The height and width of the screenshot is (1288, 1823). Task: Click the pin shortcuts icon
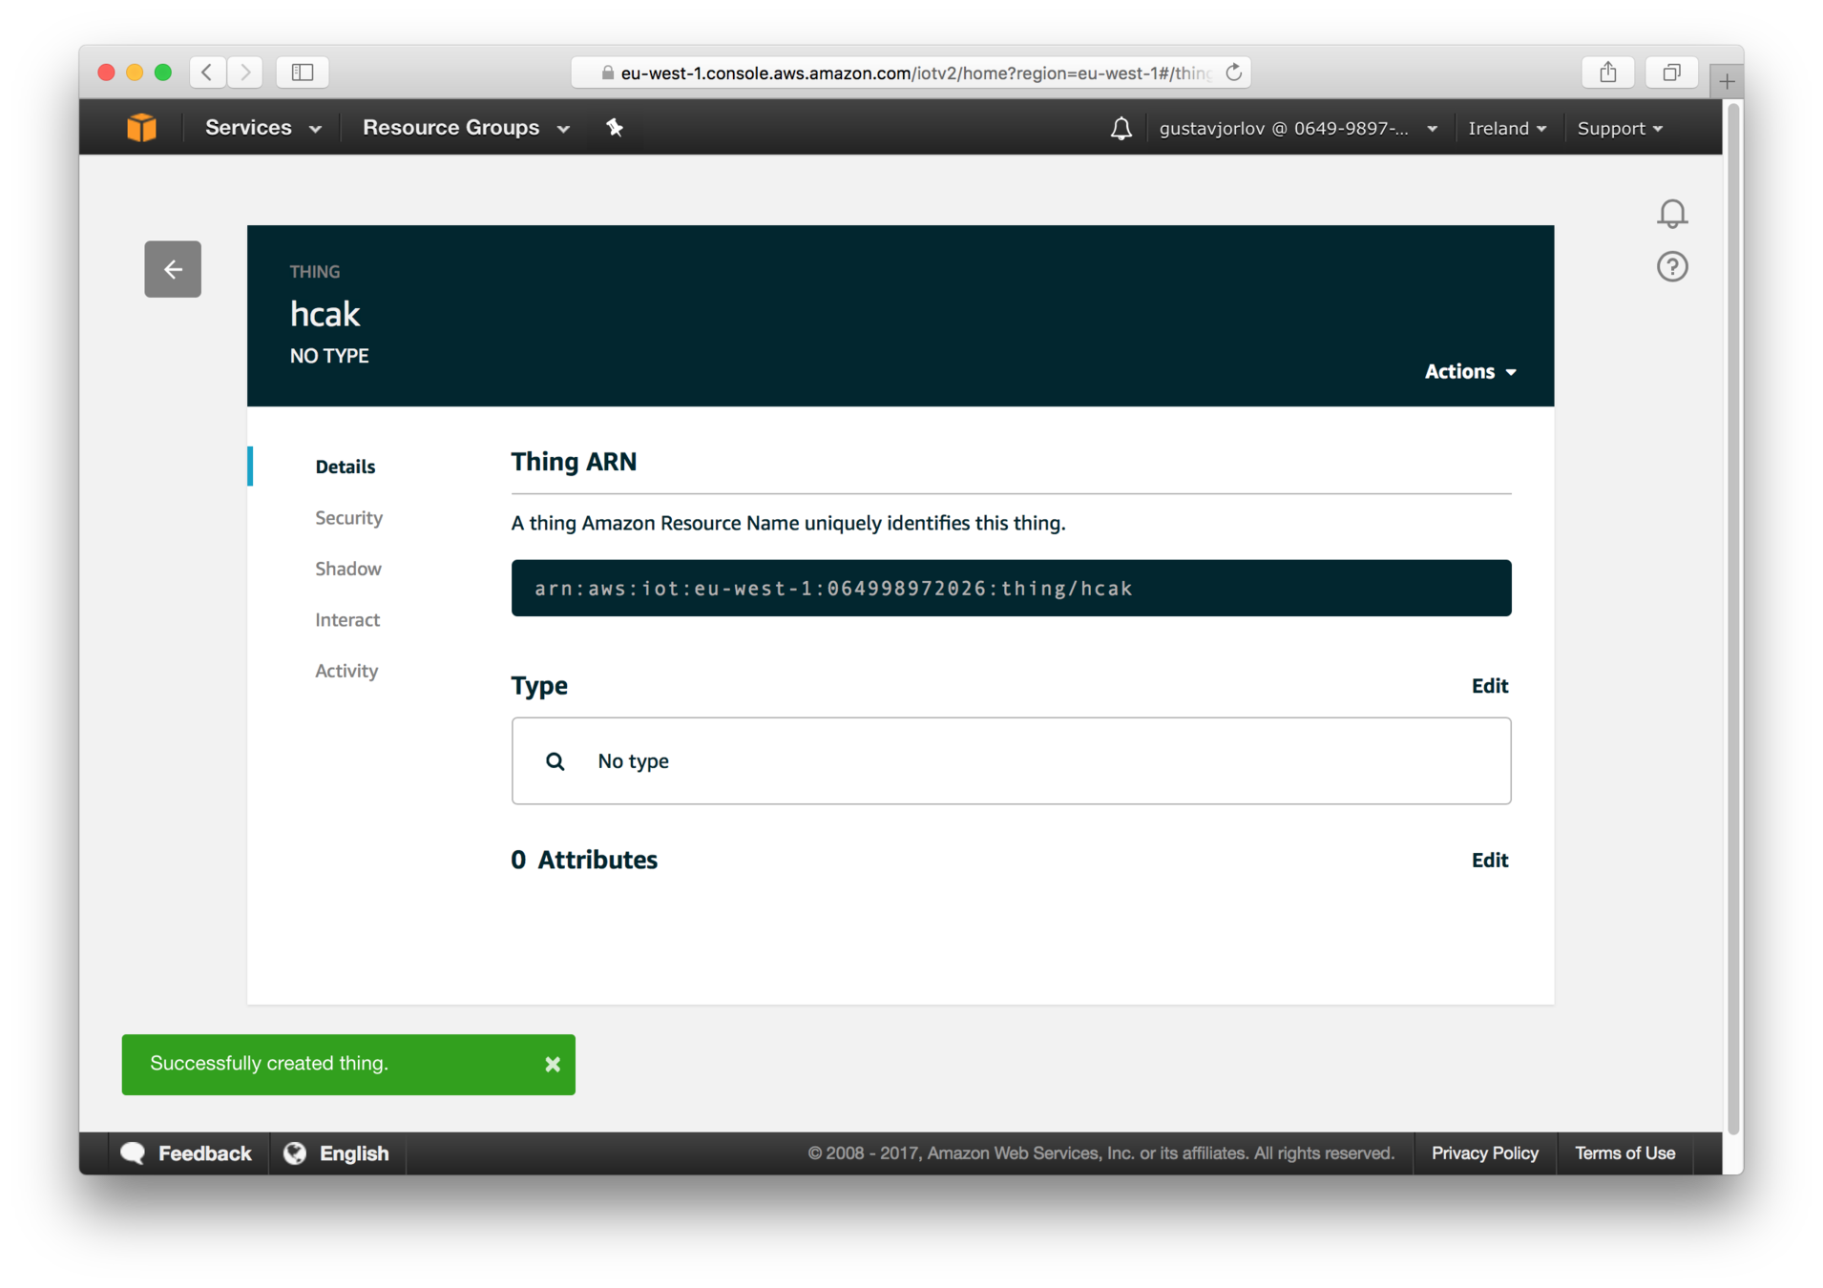pos(615,128)
